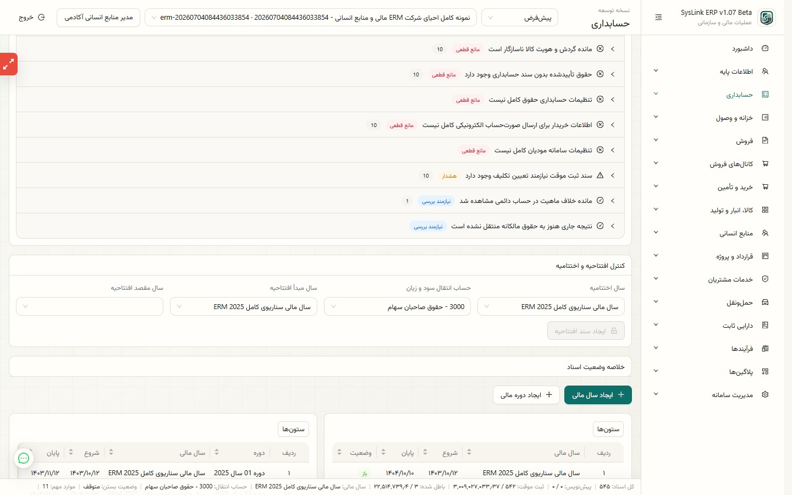Click the کالا، انبار و تولید grid icon
The image size is (792, 495).
pos(765,210)
